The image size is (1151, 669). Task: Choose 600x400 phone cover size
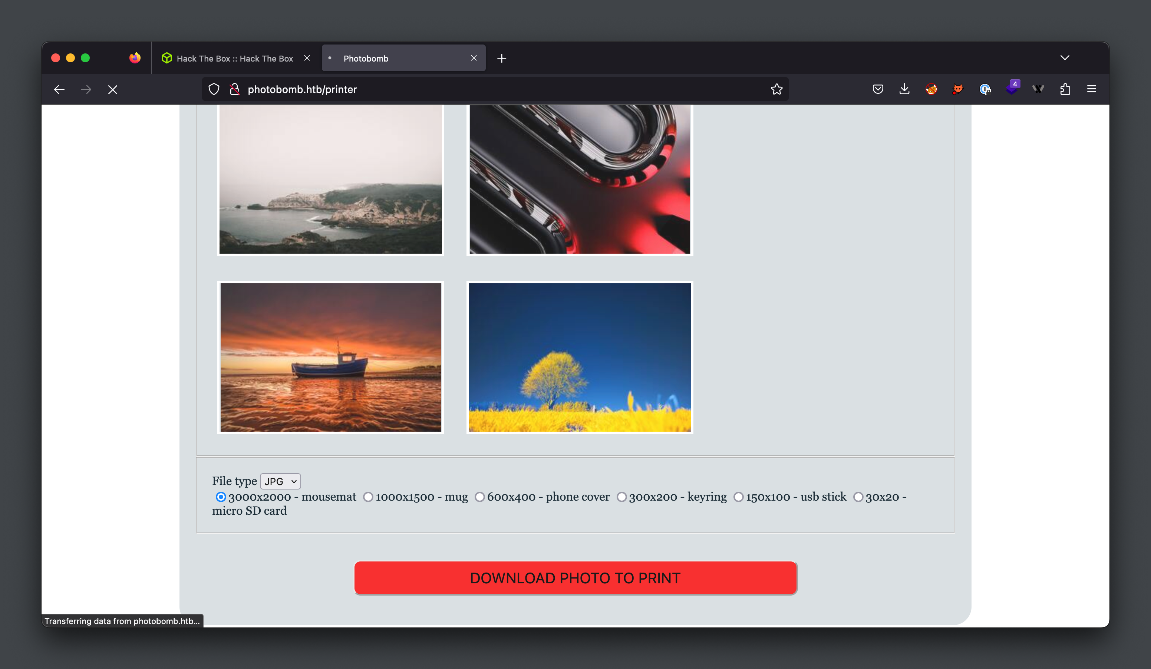(x=479, y=497)
